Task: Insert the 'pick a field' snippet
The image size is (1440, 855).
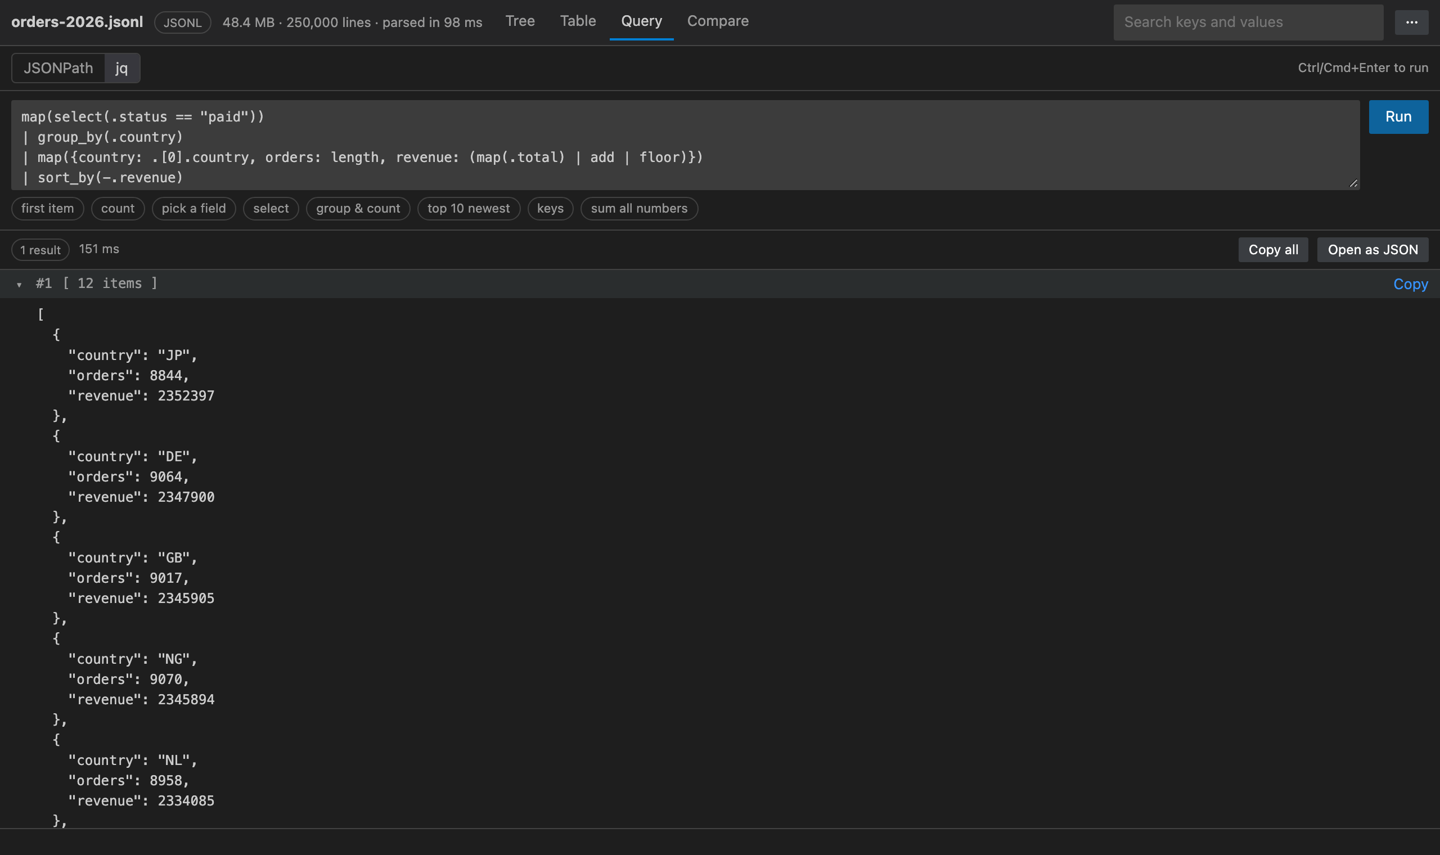Action: pos(193,209)
